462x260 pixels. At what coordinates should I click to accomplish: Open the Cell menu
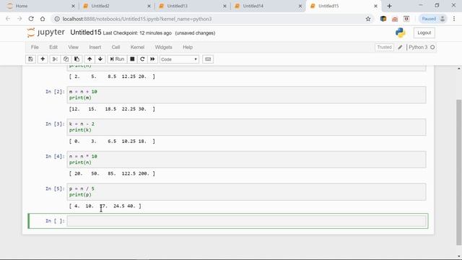click(x=115, y=47)
